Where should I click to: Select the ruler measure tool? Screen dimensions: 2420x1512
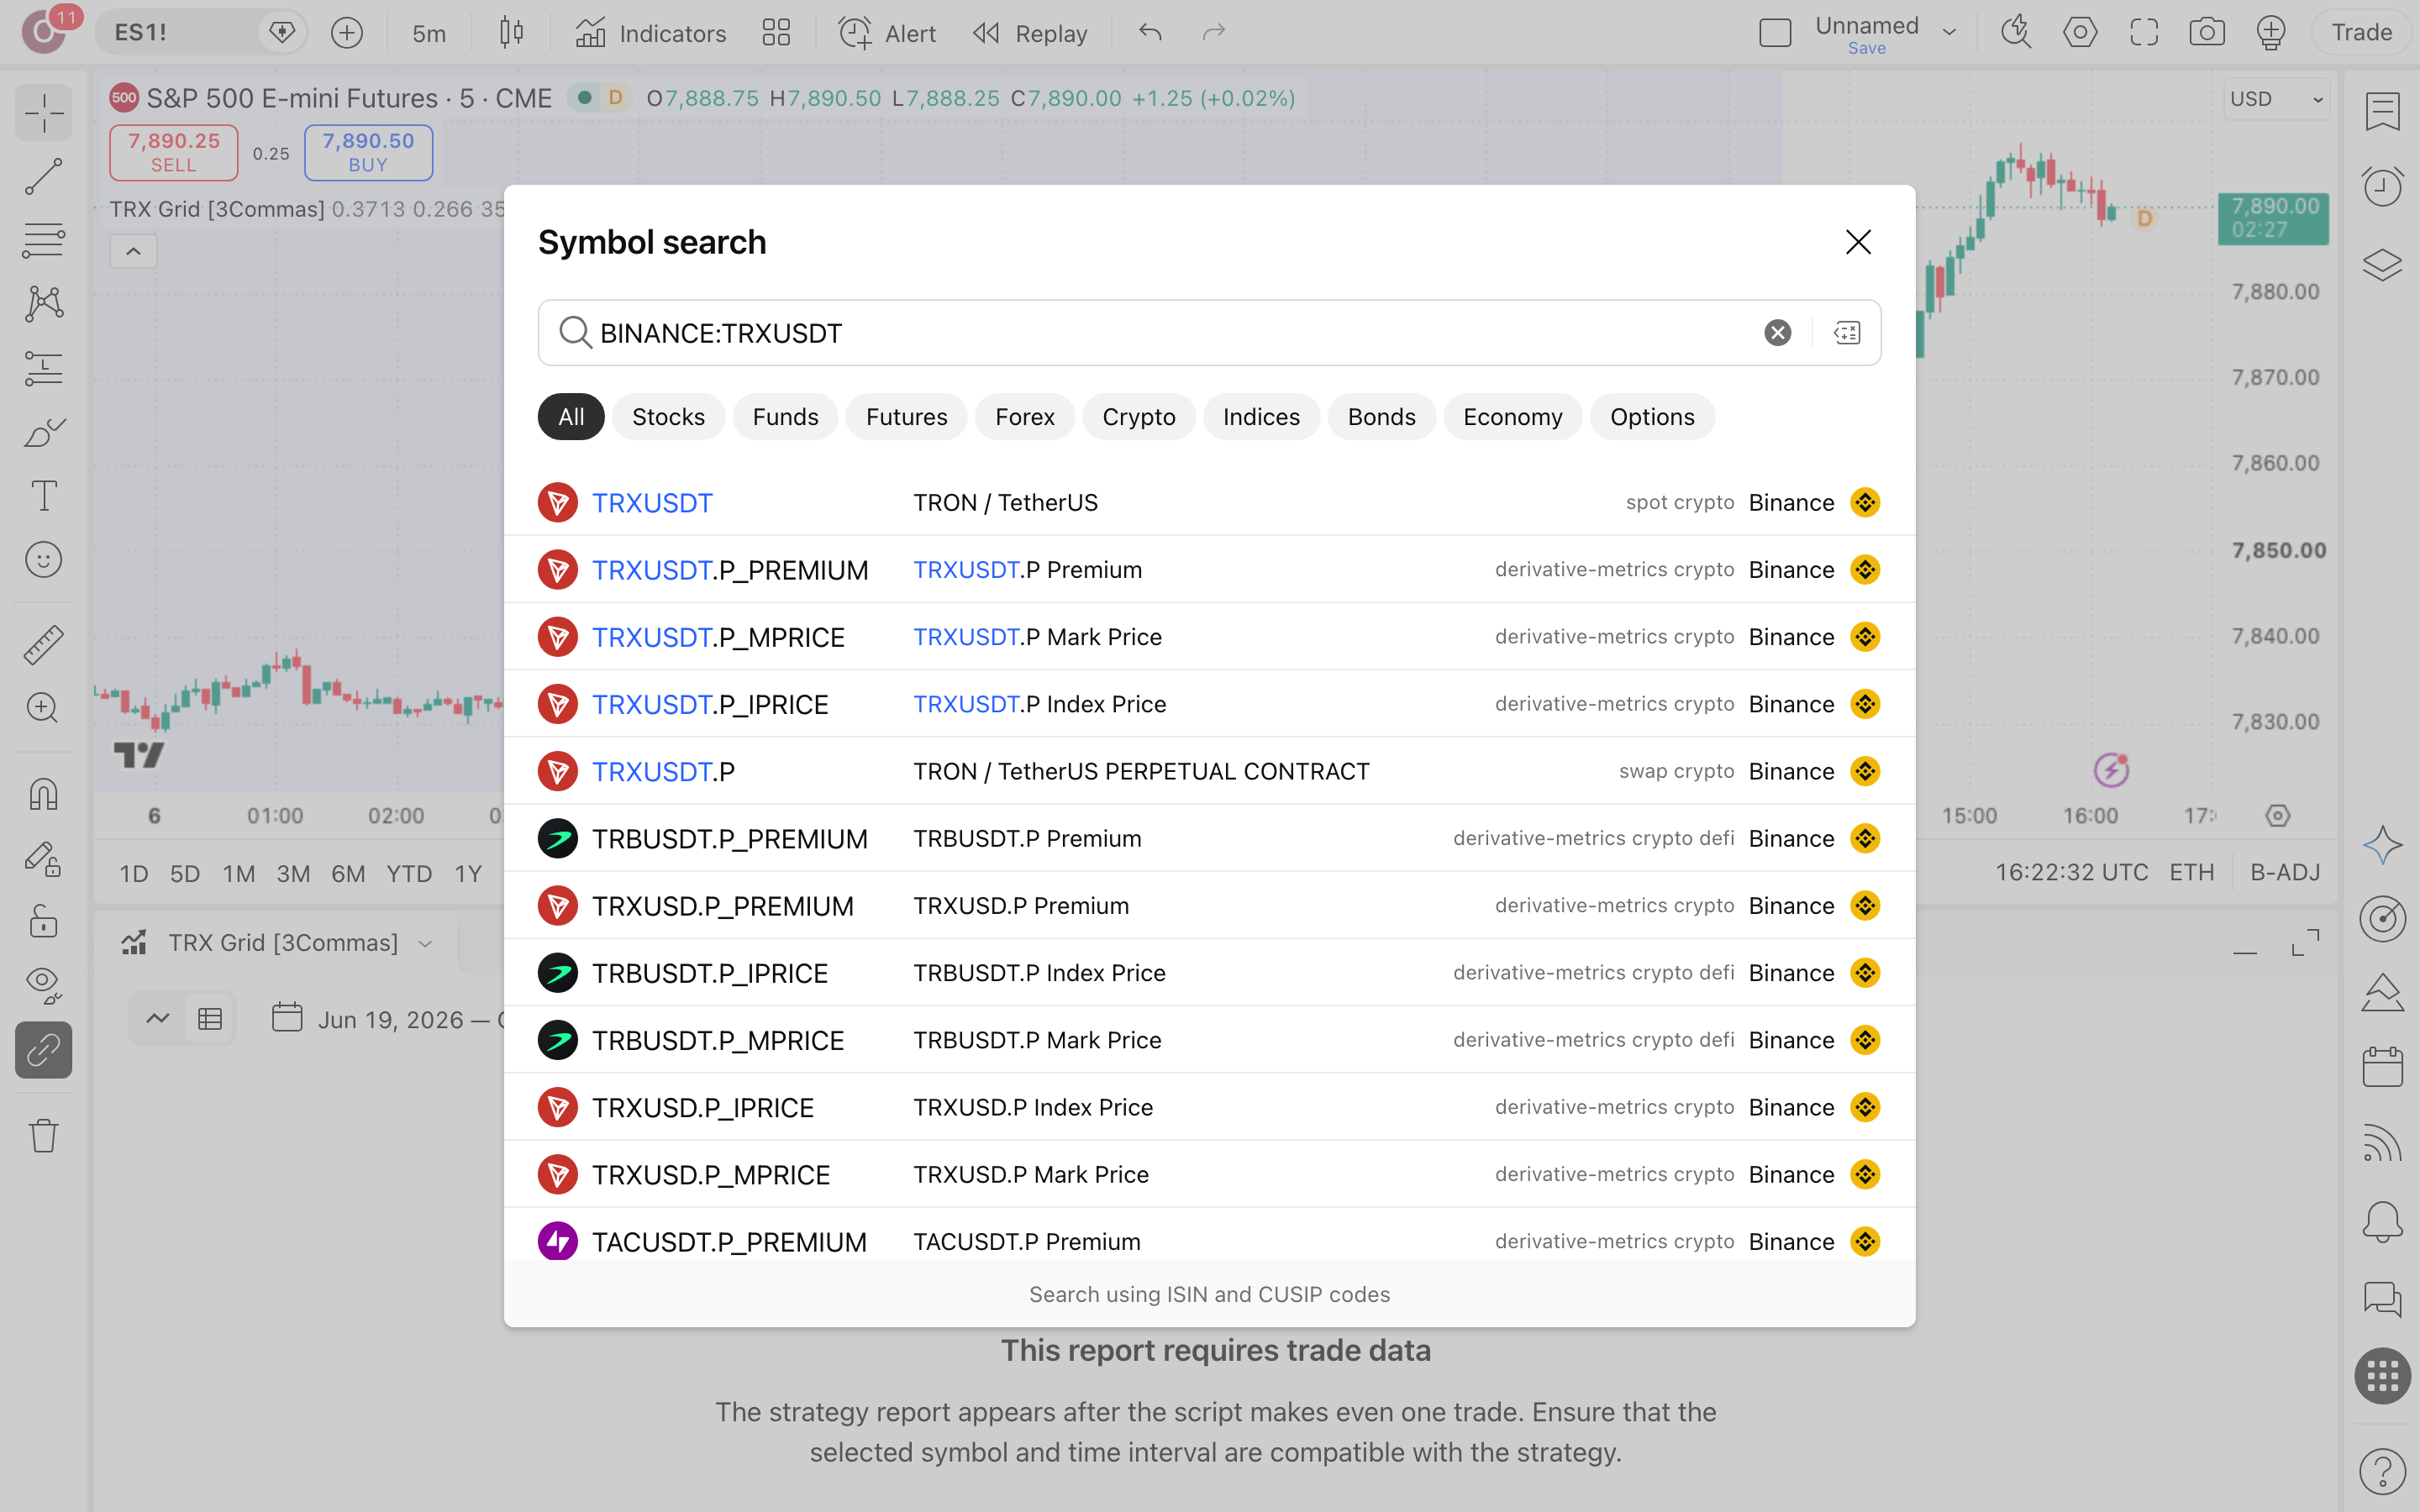click(x=43, y=645)
